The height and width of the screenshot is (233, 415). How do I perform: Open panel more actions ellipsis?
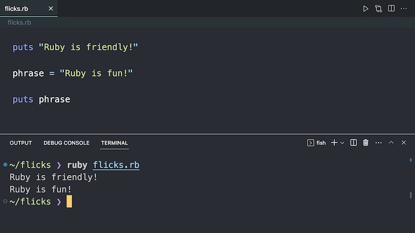point(378,143)
